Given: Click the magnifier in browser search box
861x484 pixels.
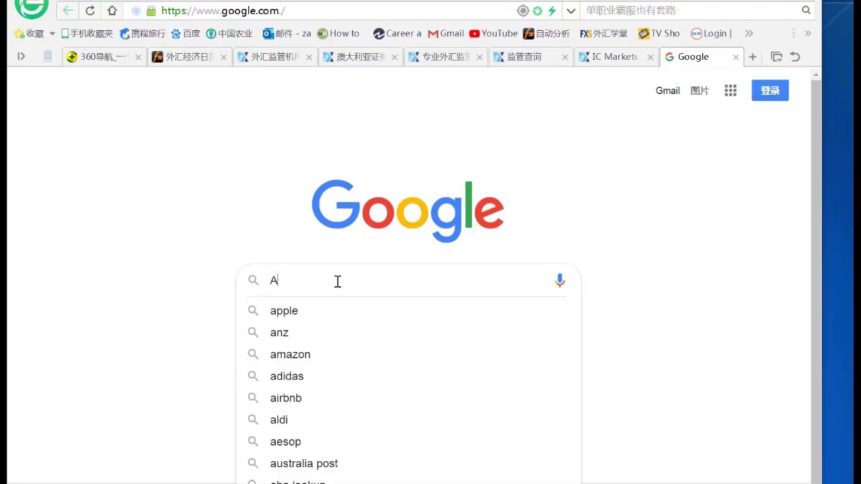Looking at the screenshot, I should pos(806,10).
